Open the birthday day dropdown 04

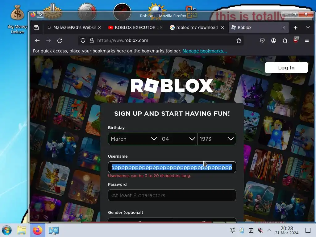(x=178, y=139)
